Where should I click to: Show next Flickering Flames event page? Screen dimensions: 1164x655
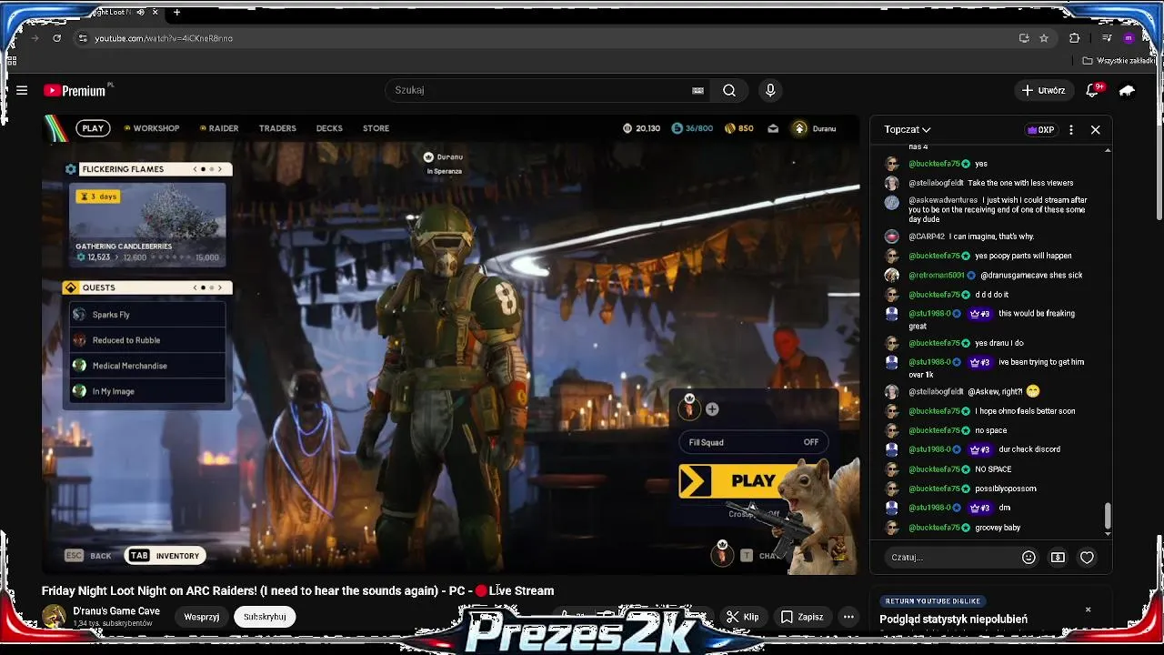[219, 169]
